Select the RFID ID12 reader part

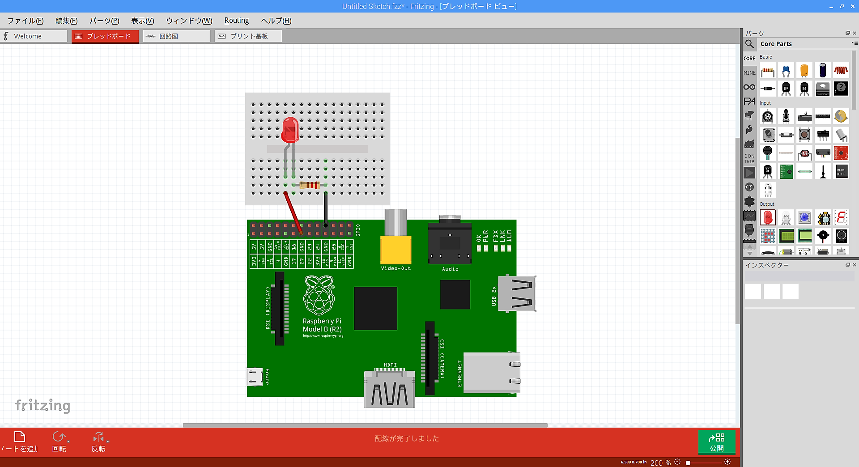pyautogui.click(x=841, y=171)
